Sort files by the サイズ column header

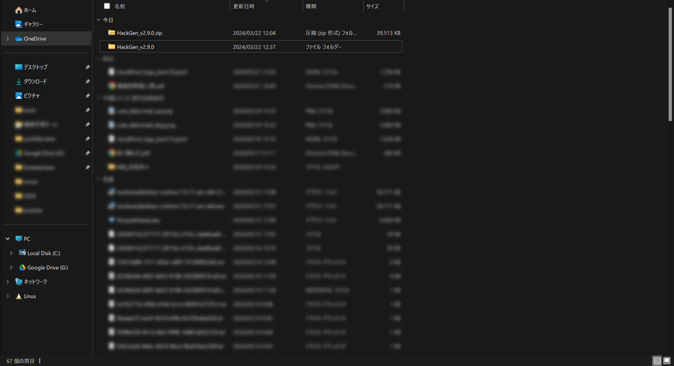pyautogui.click(x=373, y=6)
